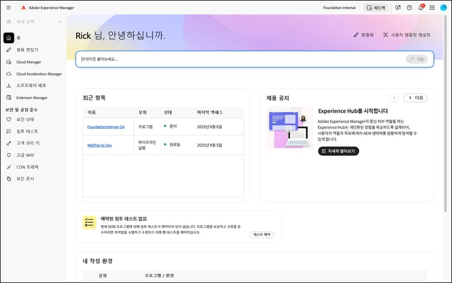452x283 pixels.
Task: Click the 준비 status cell
Action: tap(171, 126)
